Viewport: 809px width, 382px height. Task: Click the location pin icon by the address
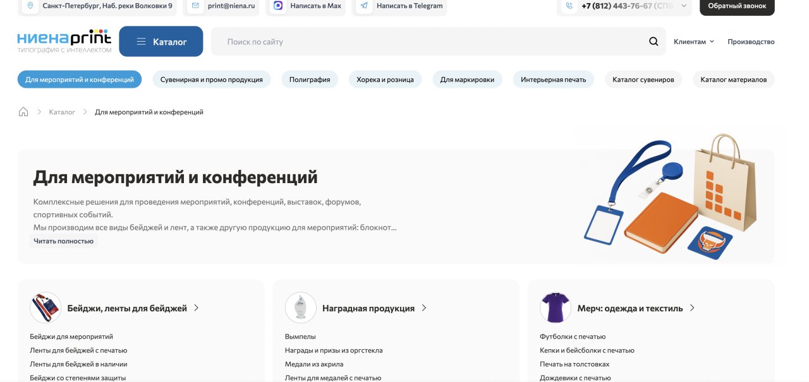pyautogui.click(x=30, y=6)
